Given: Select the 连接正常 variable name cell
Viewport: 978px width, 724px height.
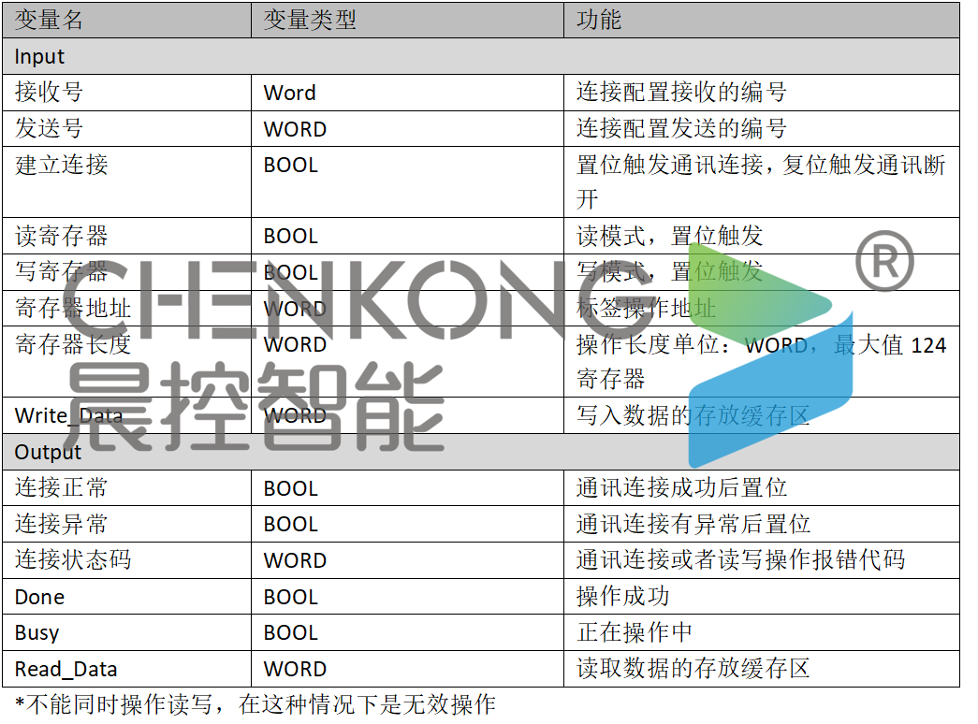Looking at the screenshot, I should 62,487.
